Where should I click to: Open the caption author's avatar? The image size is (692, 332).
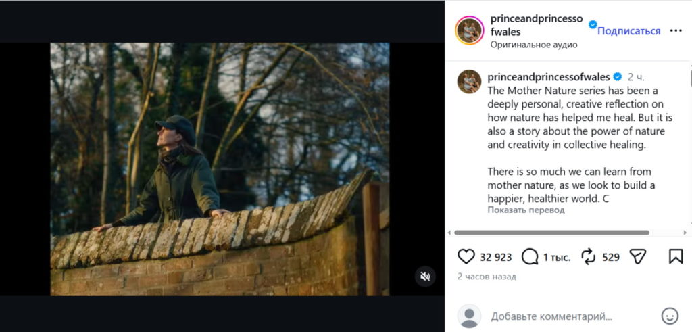[x=469, y=81]
